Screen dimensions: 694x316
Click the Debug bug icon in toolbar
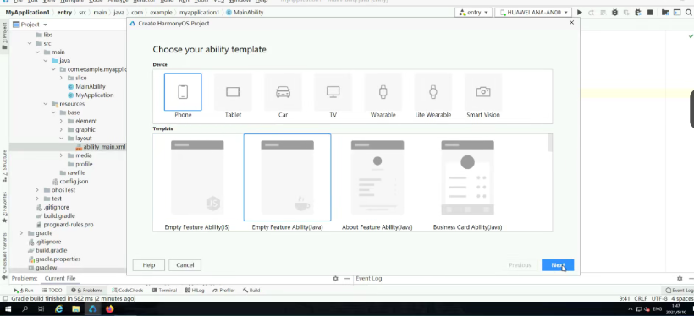pyautogui.click(x=614, y=13)
